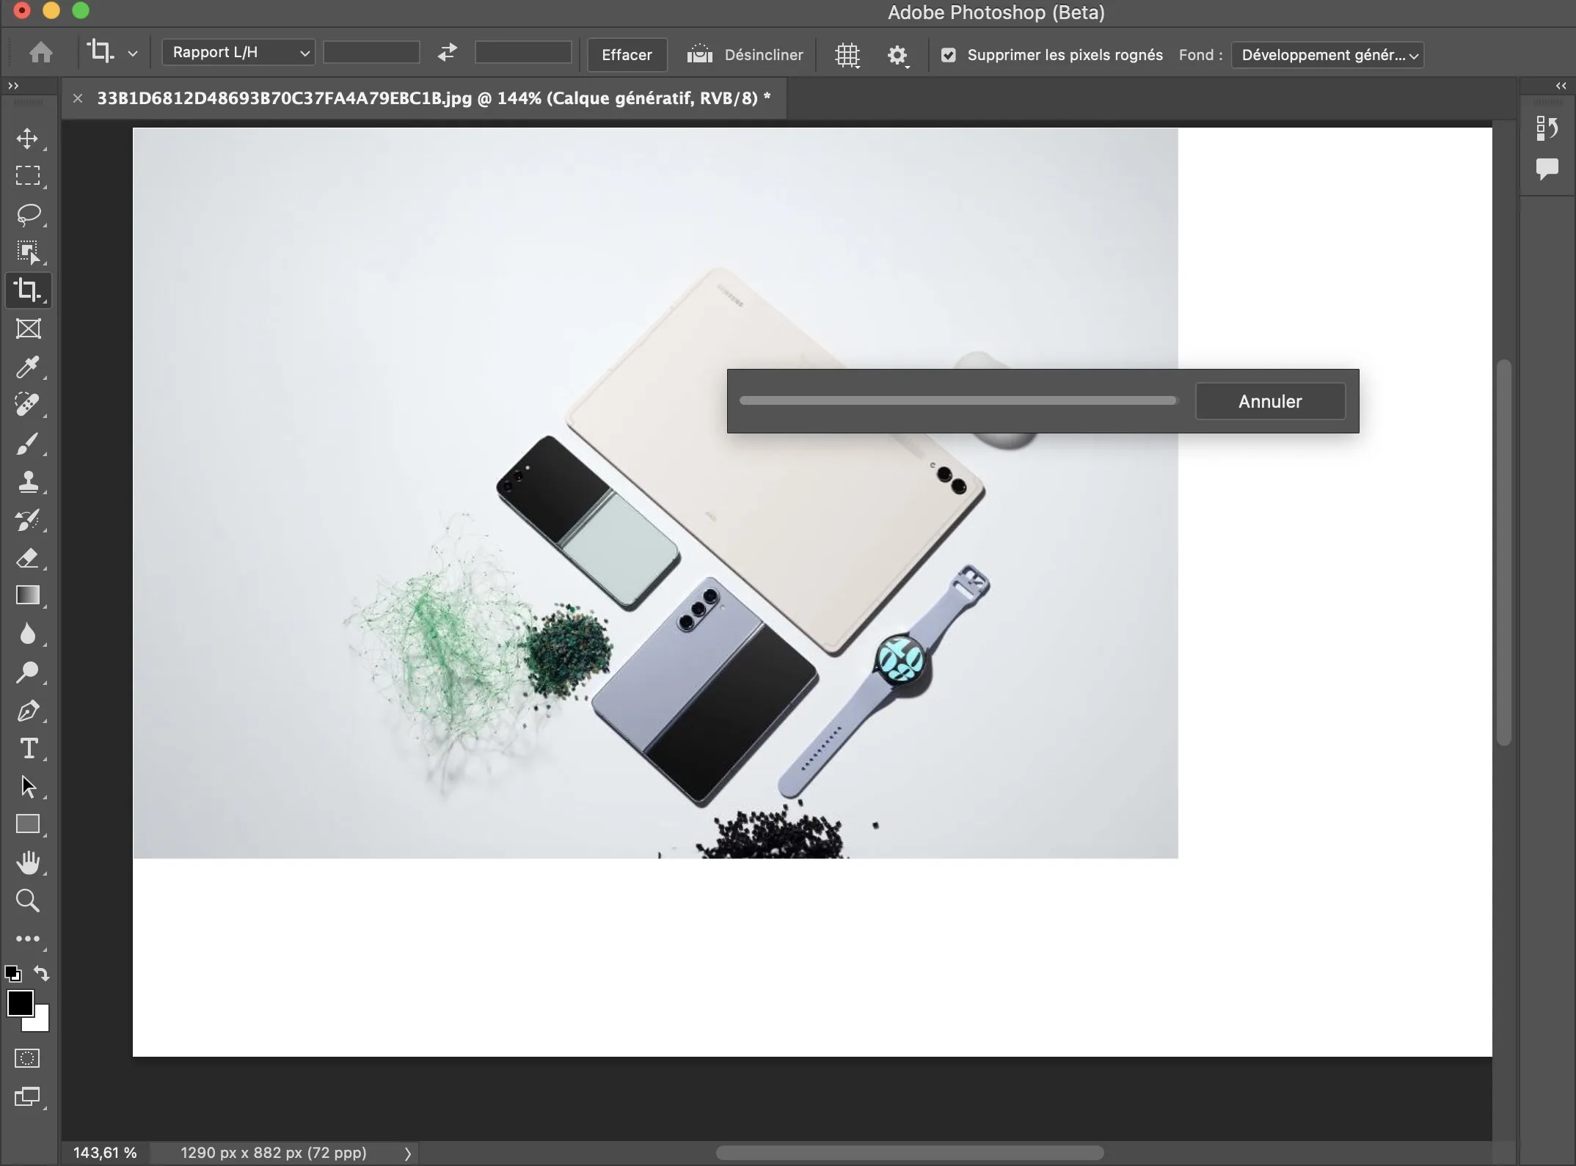Toggle Supprimer les pixels rognés checkbox
Screen dimensions: 1576x1166
point(948,55)
